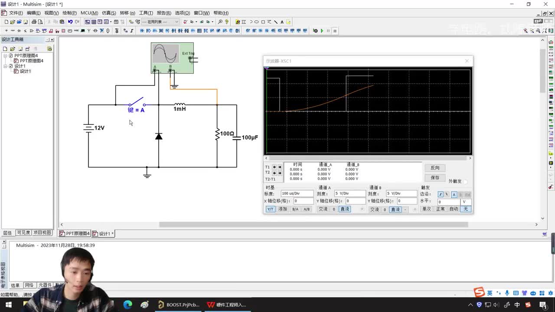Open the interactive simulation settings gear icon
The height and width of the screenshot is (312, 555).
coord(315,31)
